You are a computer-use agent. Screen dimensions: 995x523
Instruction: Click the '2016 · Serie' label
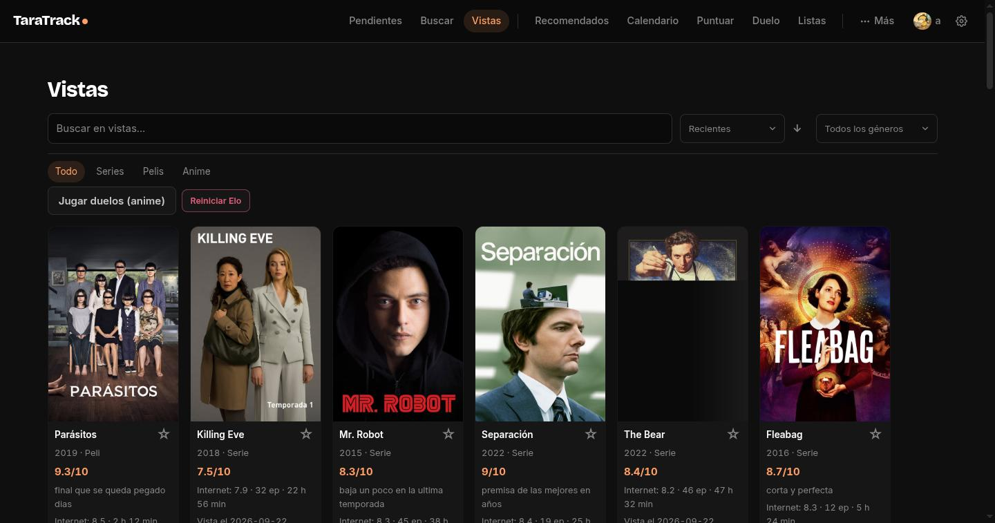tap(792, 453)
